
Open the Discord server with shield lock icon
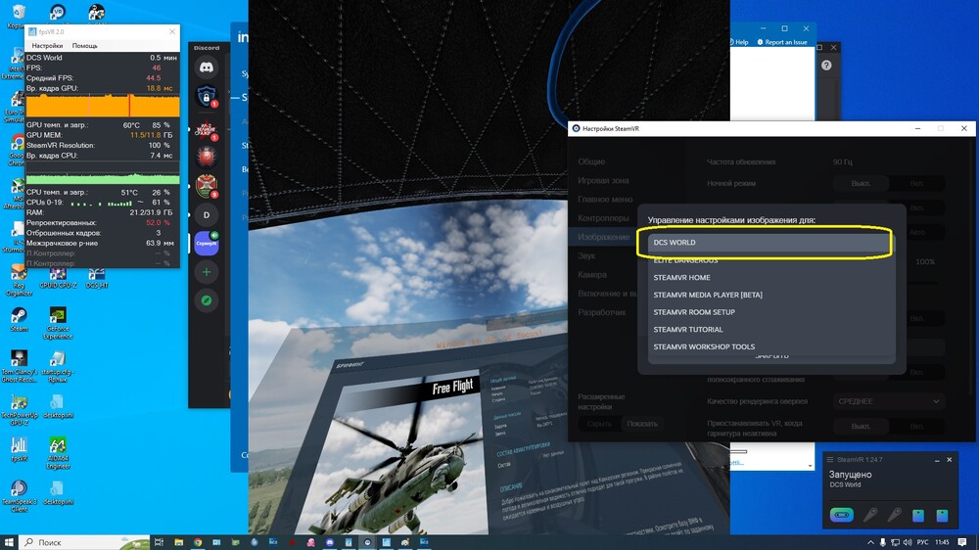tap(207, 96)
